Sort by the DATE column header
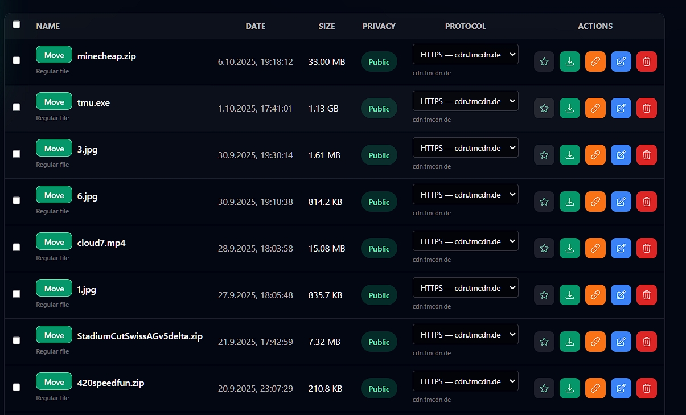 pyautogui.click(x=255, y=26)
